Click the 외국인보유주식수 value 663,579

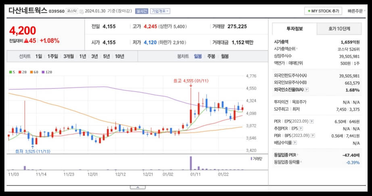(x=352, y=83)
